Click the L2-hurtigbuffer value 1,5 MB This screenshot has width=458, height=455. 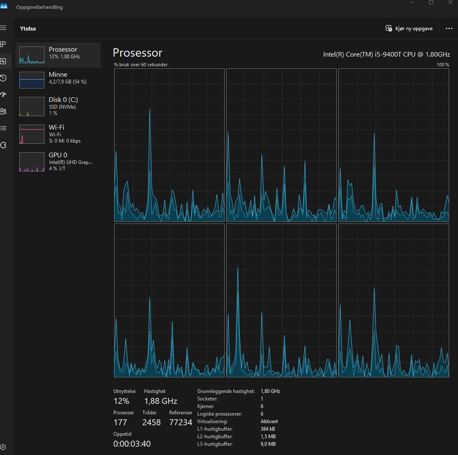point(268,436)
